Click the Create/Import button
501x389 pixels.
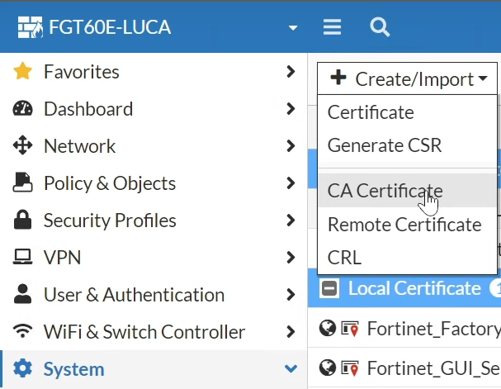tap(407, 78)
